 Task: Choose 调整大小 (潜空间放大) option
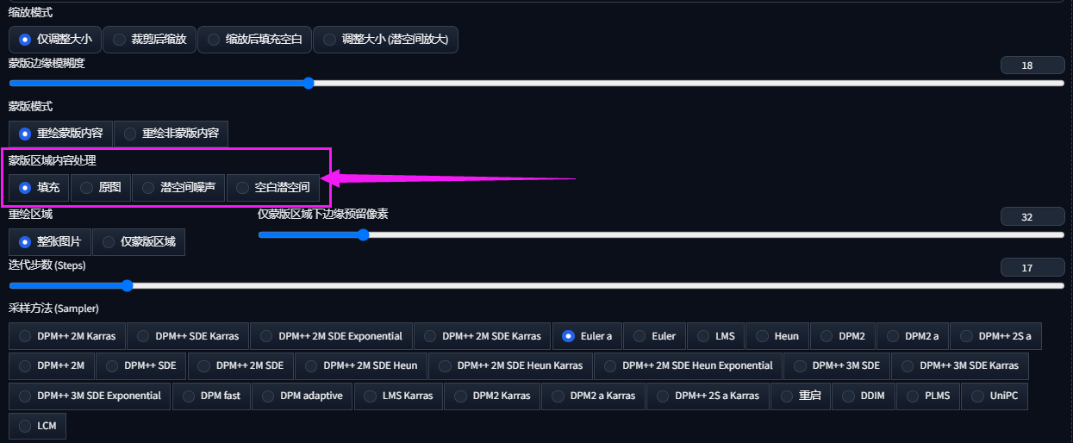385,40
